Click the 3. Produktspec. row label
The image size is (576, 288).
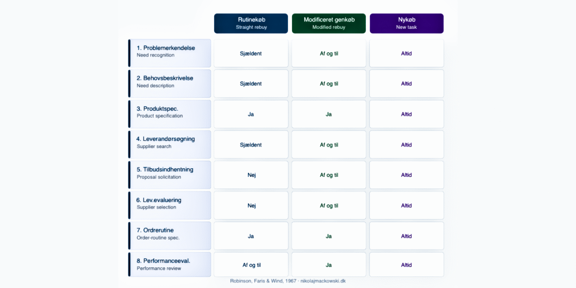point(169,114)
